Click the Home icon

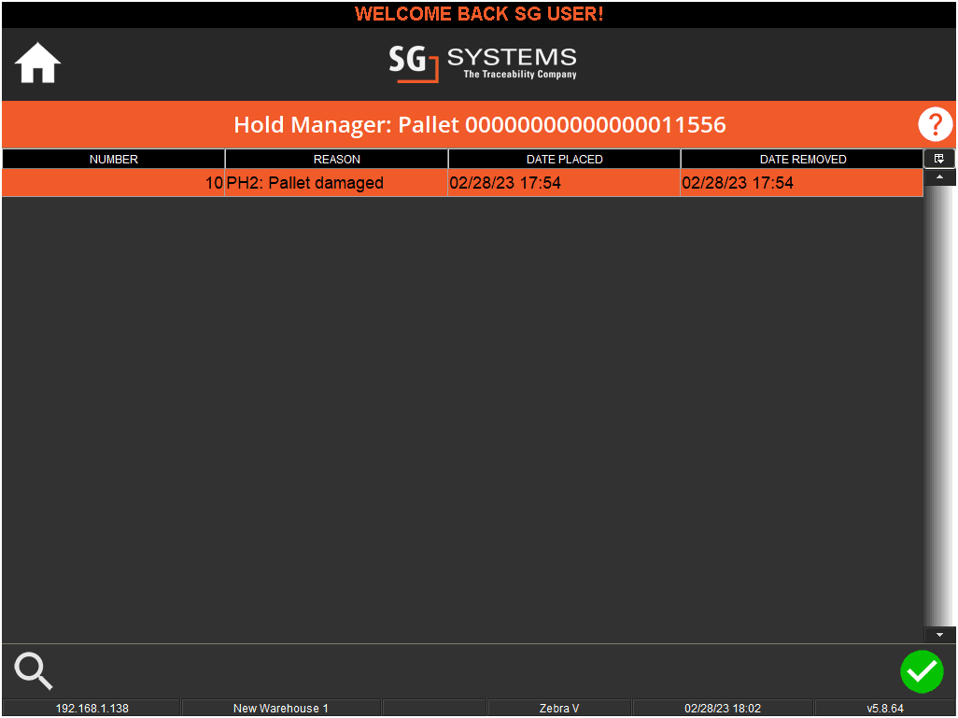[x=36, y=63]
